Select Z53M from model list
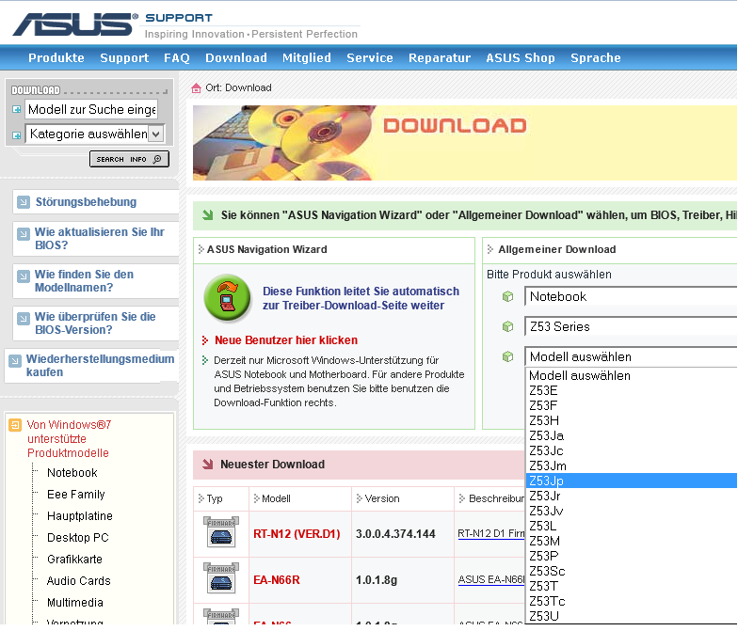738x631 pixels. click(x=631, y=542)
